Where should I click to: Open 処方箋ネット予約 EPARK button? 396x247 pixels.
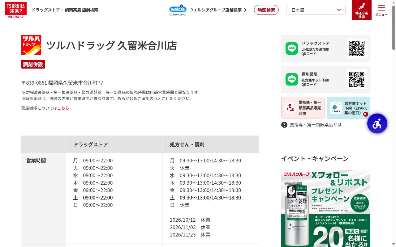click(349, 108)
